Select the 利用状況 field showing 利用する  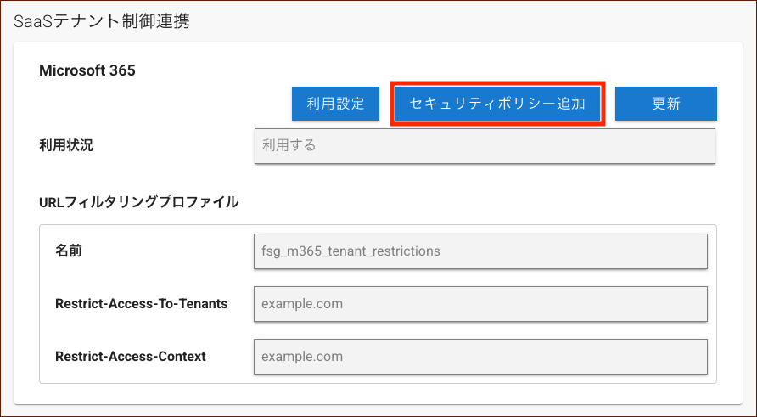485,145
